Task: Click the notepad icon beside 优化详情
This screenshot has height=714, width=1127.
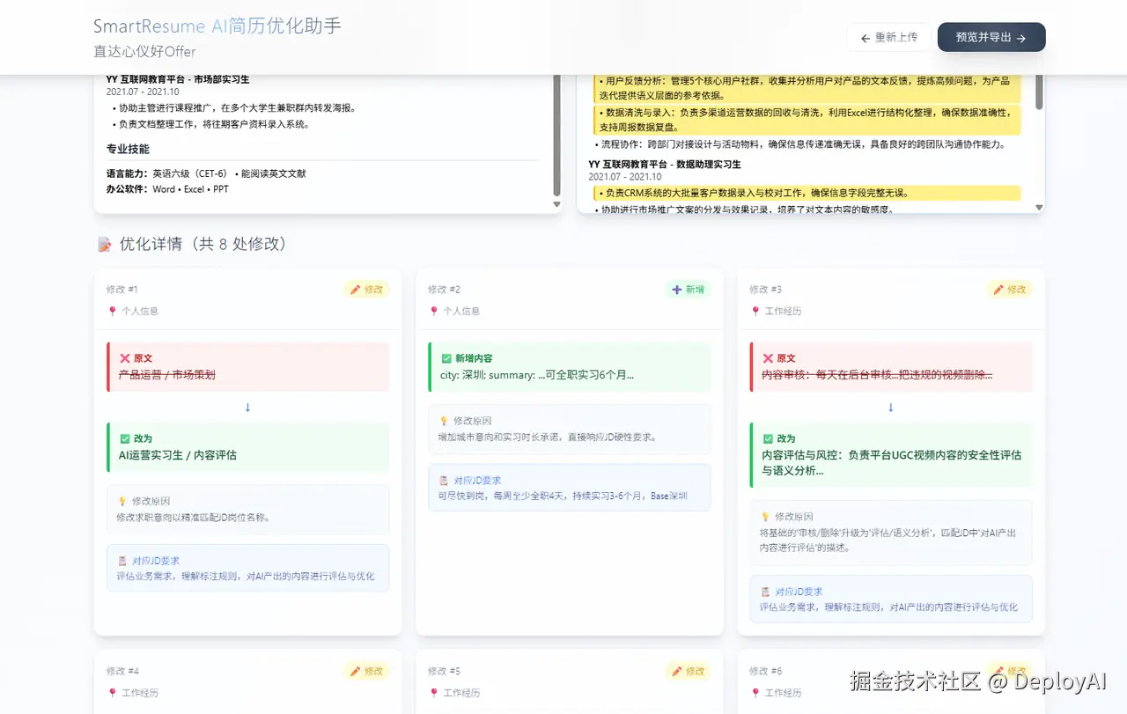Action: click(x=105, y=245)
